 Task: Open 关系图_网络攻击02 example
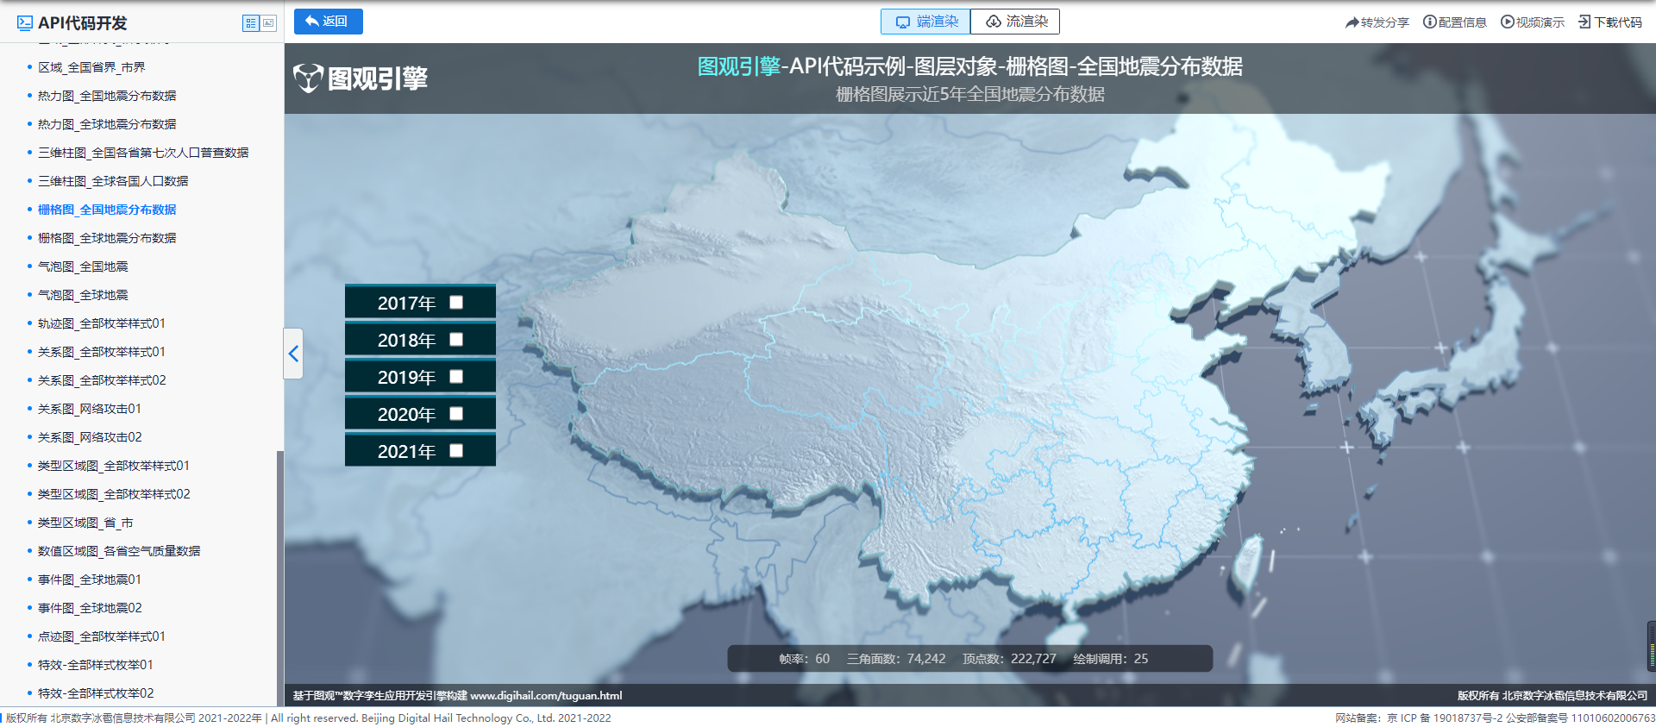tap(90, 437)
